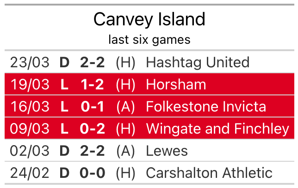Select the 0-2 score against Wingate
The width and height of the screenshot is (298, 188).
[x=92, y=129]
